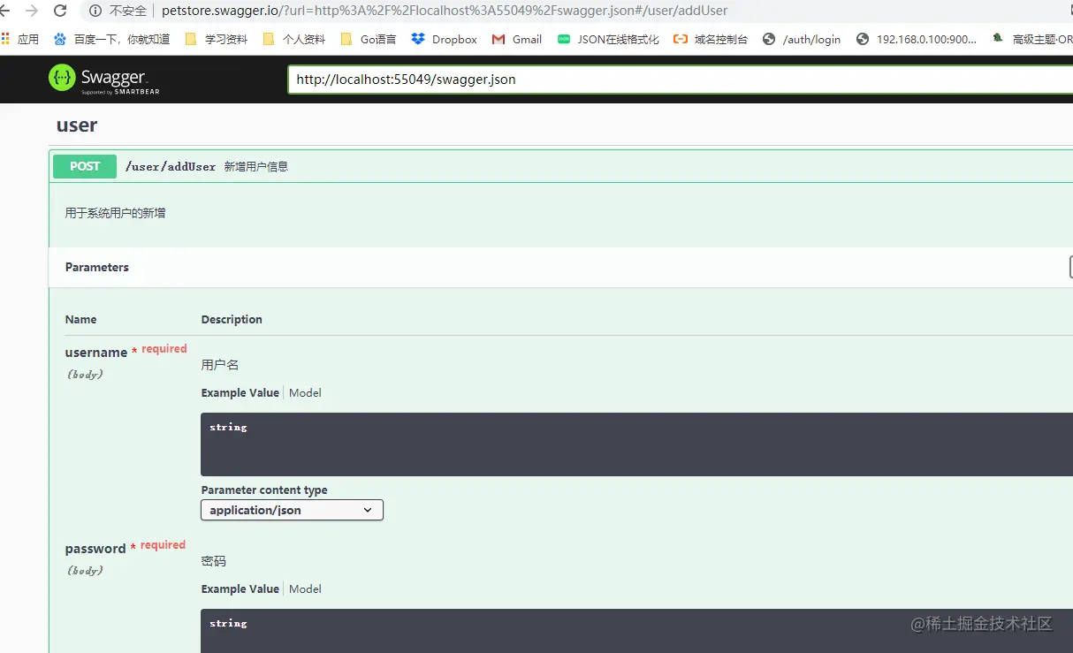1073x653 pixels.
Task: Click the 用户名 description text
Action: coord(220,364)
